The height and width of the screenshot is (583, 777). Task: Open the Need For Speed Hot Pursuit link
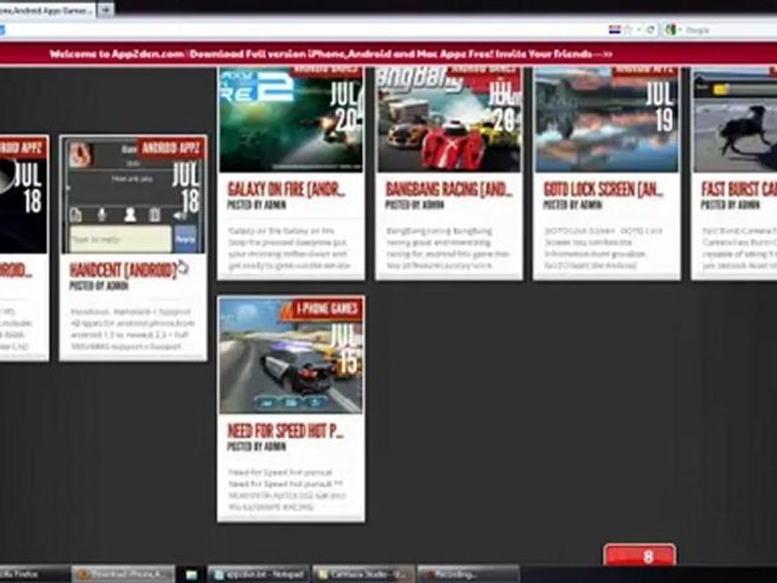point(286,431)
